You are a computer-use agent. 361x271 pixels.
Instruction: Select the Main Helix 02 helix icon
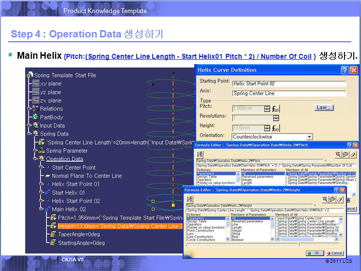click(47, 209)
